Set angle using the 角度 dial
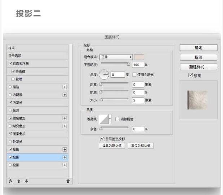223x195 pixels. pyautogui.click(x=104, y=75)
